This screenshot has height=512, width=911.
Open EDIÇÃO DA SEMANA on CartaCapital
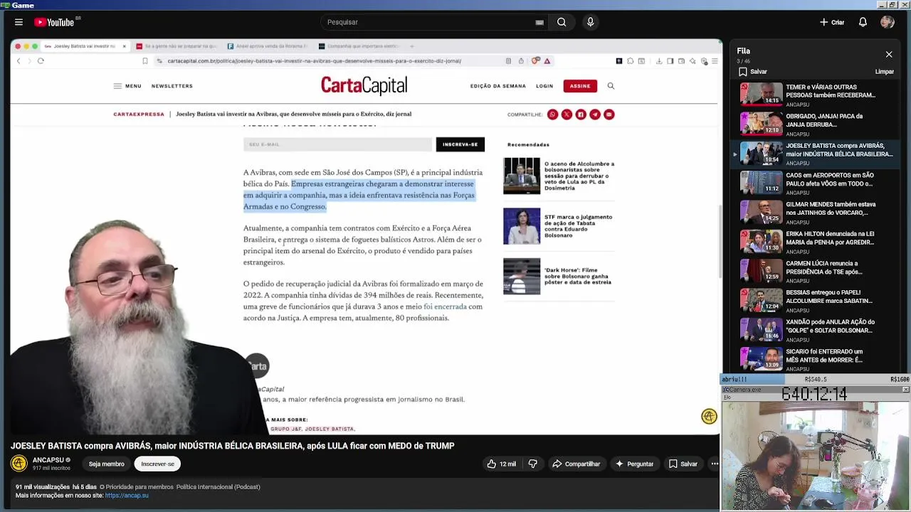(497, 86)
